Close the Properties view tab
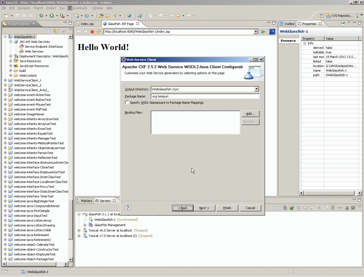 [x=320, y=24]
